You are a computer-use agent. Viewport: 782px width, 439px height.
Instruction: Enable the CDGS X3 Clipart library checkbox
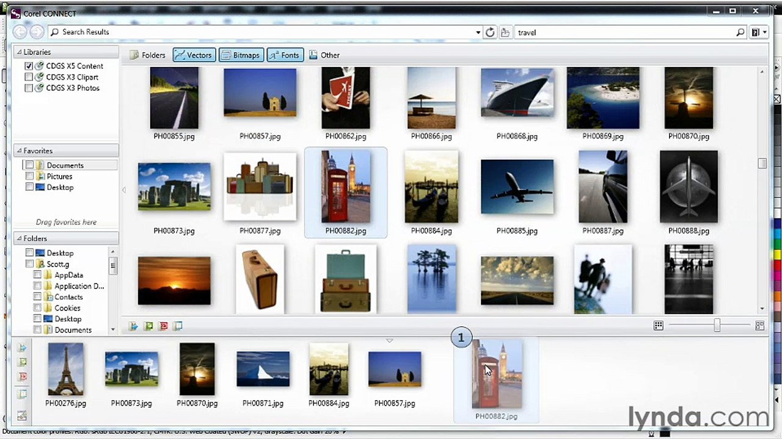tap(29, 77)
